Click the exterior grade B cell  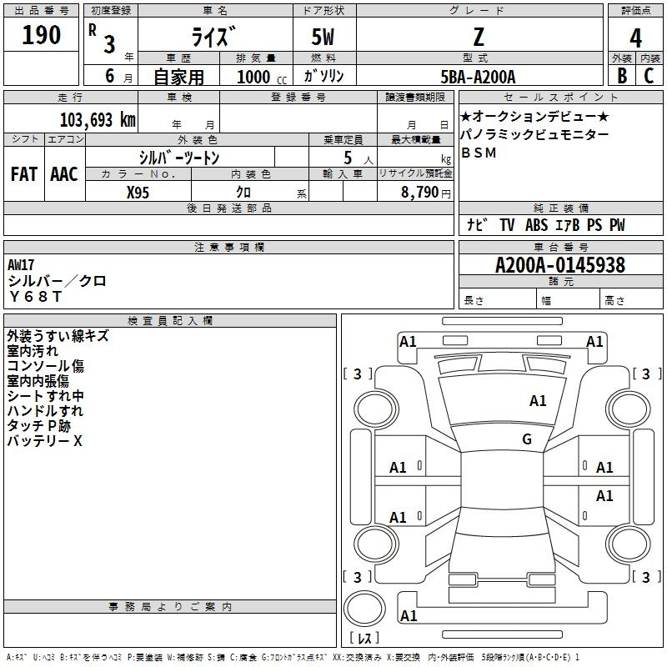[621, 75]
